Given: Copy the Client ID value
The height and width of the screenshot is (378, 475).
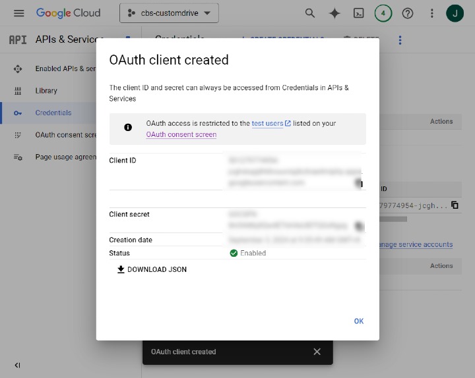Looking at the screenshot, I should click(360, 183).
